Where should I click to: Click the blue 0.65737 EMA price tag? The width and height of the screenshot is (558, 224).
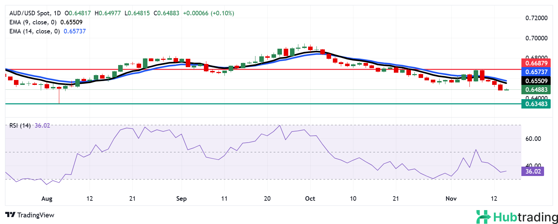pos(536,72)
